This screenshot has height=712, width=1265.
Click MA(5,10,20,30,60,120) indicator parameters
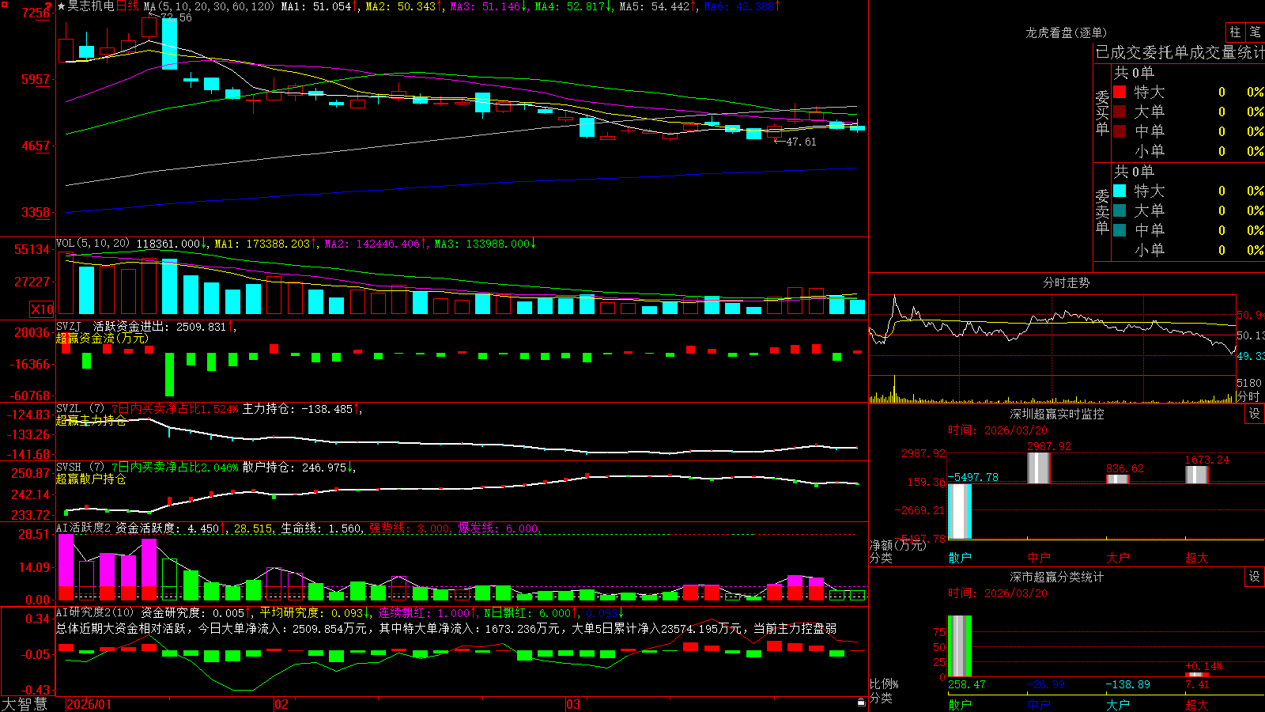(x=209, y=6)
